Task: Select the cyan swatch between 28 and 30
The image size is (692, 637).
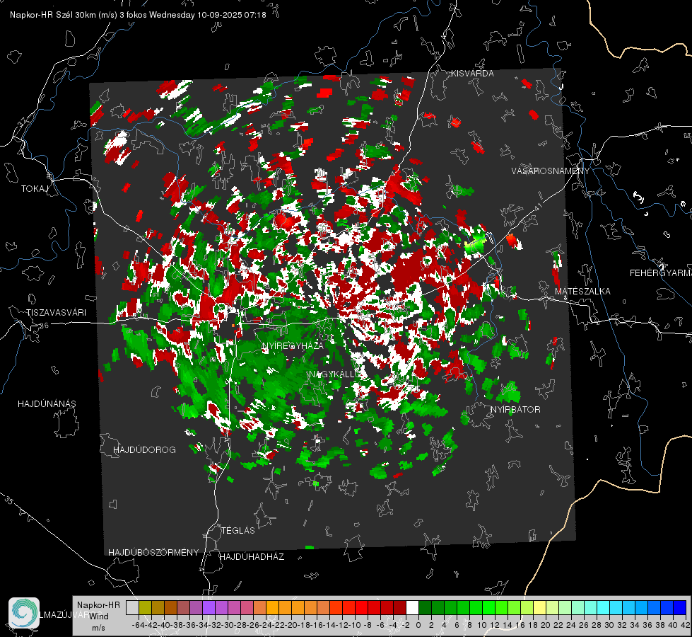Action: coord(604,608)
